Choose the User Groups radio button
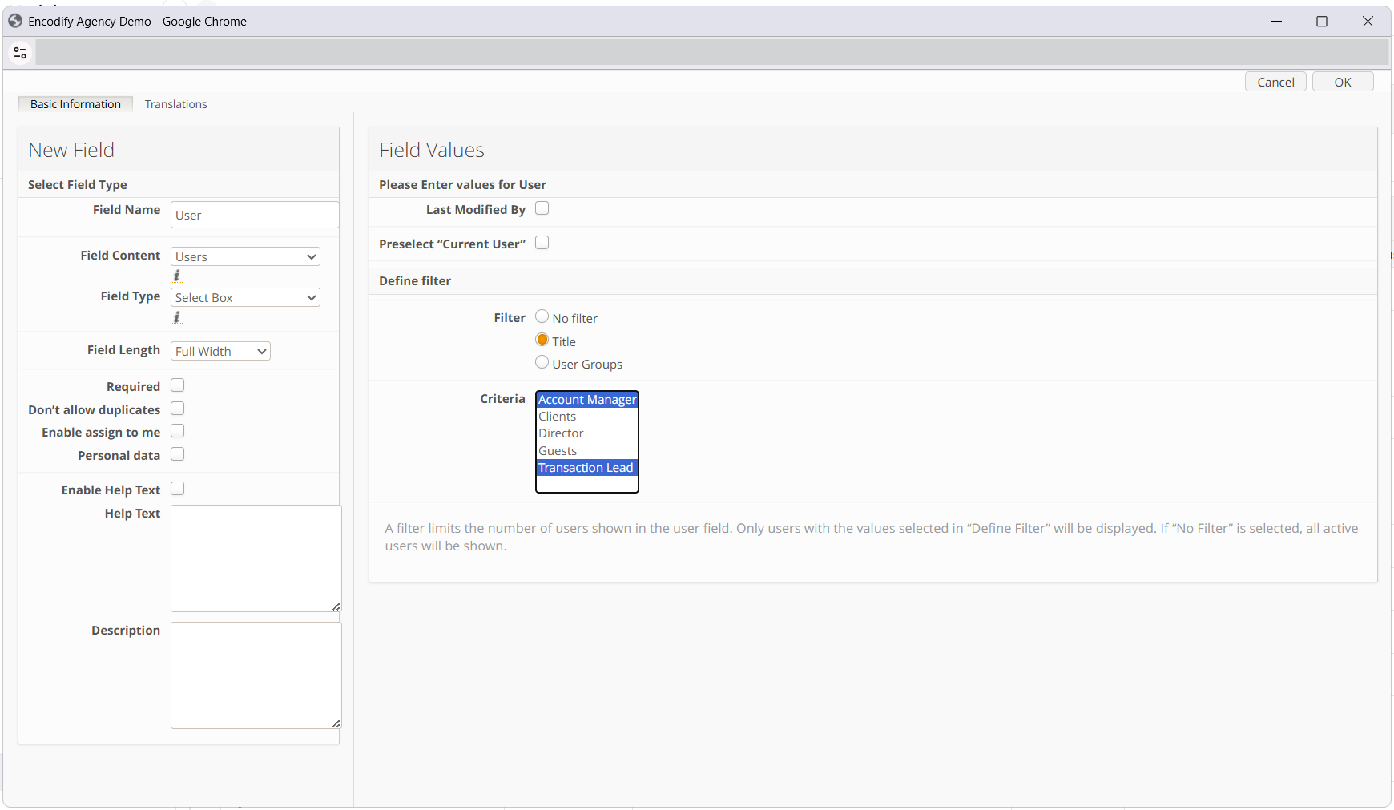The height and width of the screenshot is (810, 1394). click(542, 362)
